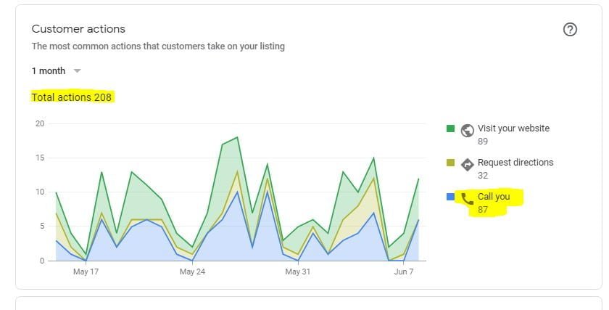Screen dimensions: 609x310
Task: Click the small arrow next to 1 month
Action: coord(78,71)
